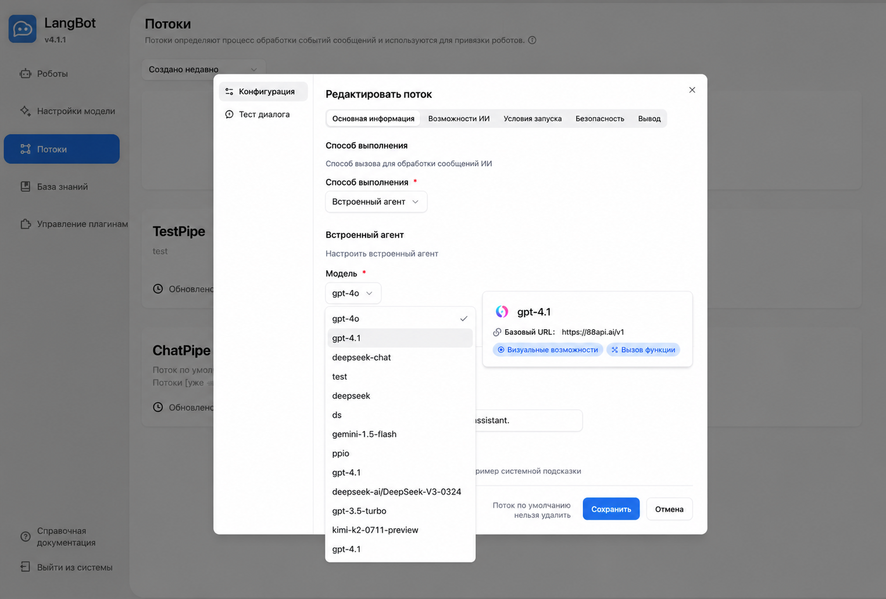Choose deepseek-chat from the model list
This screenshot has height=599, width=886.
coord(400,357)
